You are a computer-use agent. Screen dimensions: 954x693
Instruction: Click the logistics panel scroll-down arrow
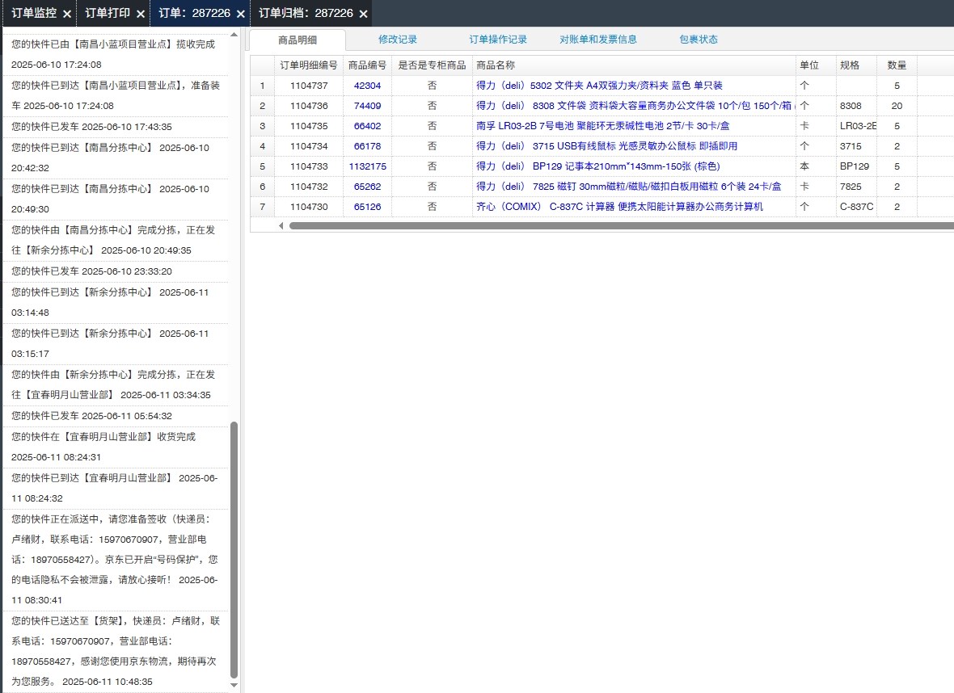tap(234, 685)
